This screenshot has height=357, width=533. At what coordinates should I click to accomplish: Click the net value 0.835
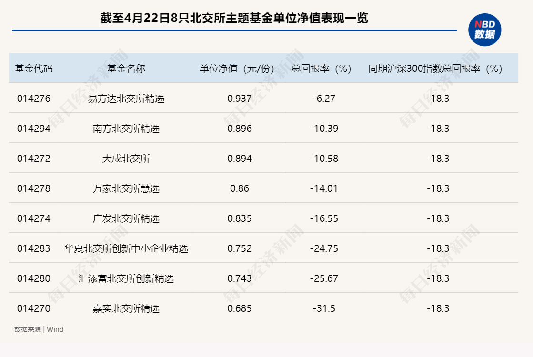pyautogui.click(x=240, y=218)
